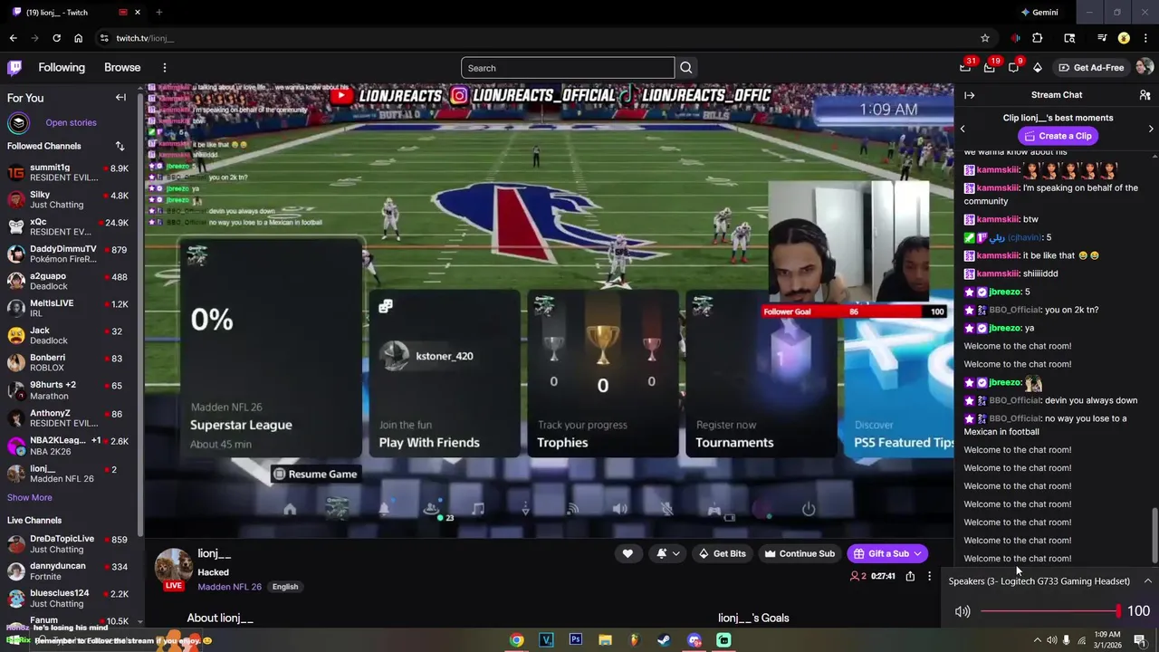
Task: Mute audio with volume panel speaker icon
Action: tap(963, 611)
